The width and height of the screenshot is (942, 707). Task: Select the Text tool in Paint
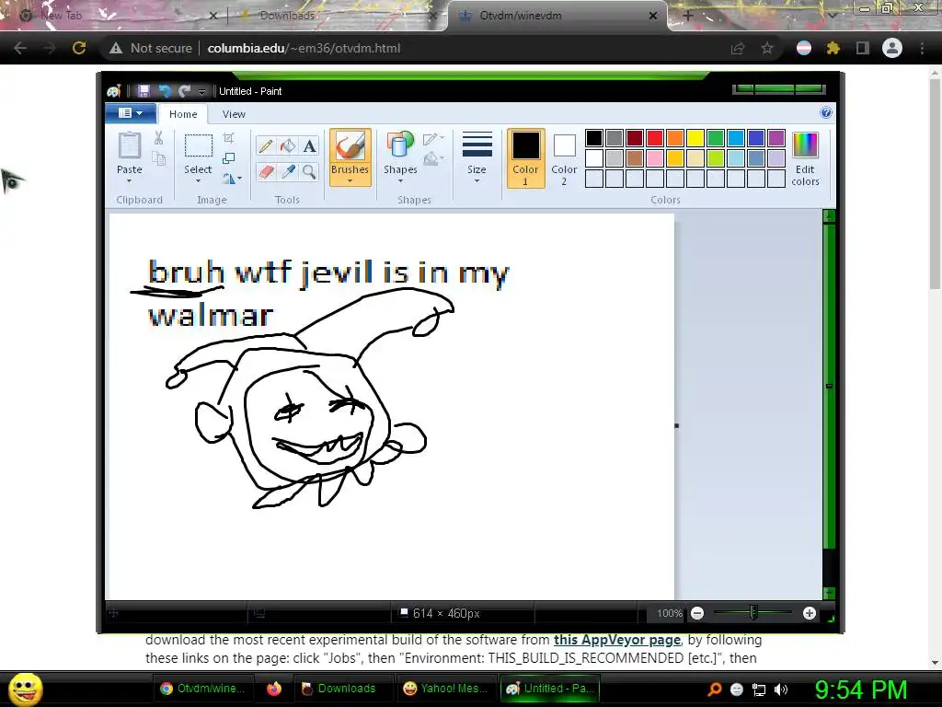[309, 146]
